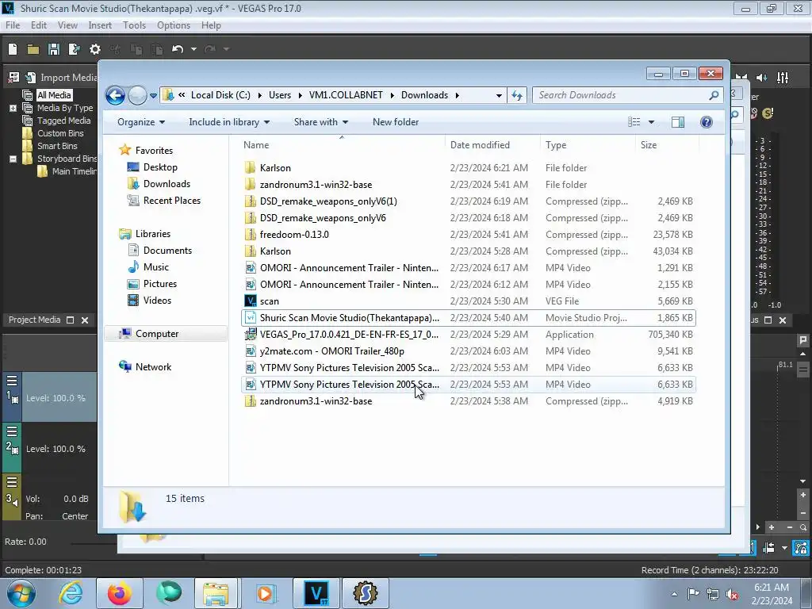This screenshot has width=812, height=609.
Task: Open track 2 hamburger menu icon
Action: pyautogui.click(x=12, y=431)
